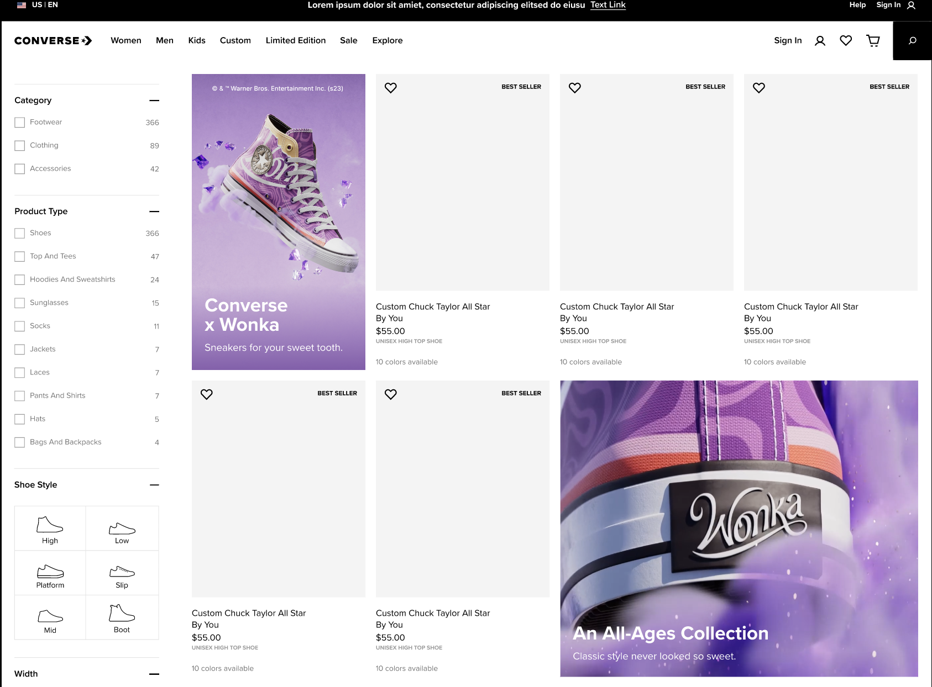This screenshot has width=932, height=687.
Task: Open the Women menu
Action: [125, 40]
